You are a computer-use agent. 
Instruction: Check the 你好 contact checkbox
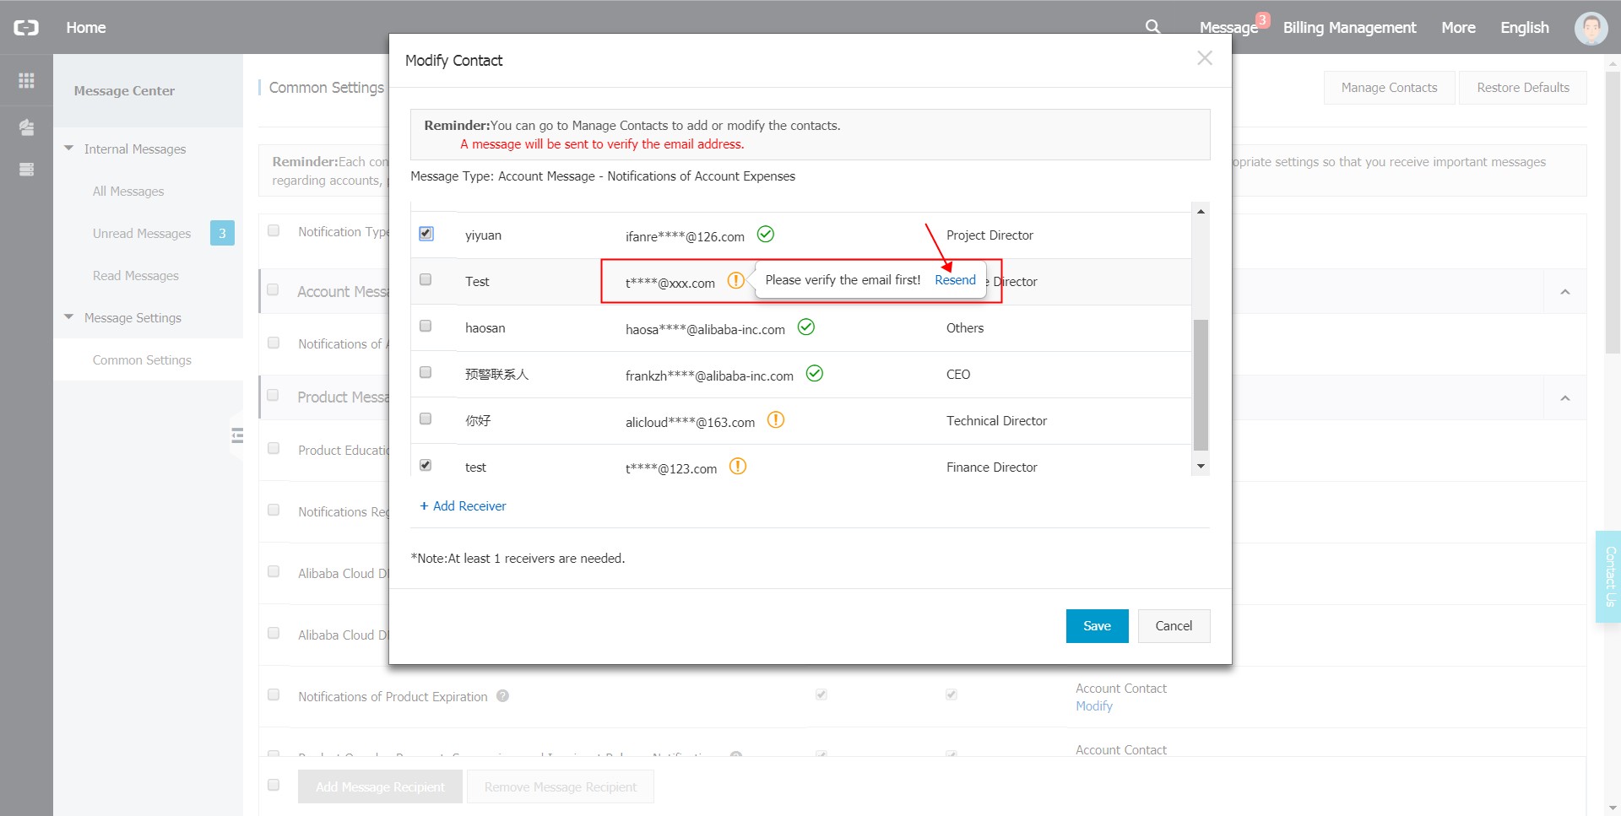point(426,419)
